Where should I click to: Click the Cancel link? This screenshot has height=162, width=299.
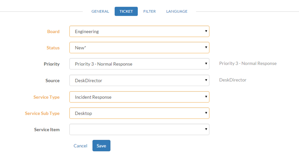[x=80, y=146]
